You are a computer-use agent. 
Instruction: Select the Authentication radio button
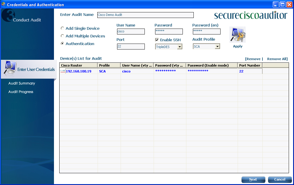point(62,43)
